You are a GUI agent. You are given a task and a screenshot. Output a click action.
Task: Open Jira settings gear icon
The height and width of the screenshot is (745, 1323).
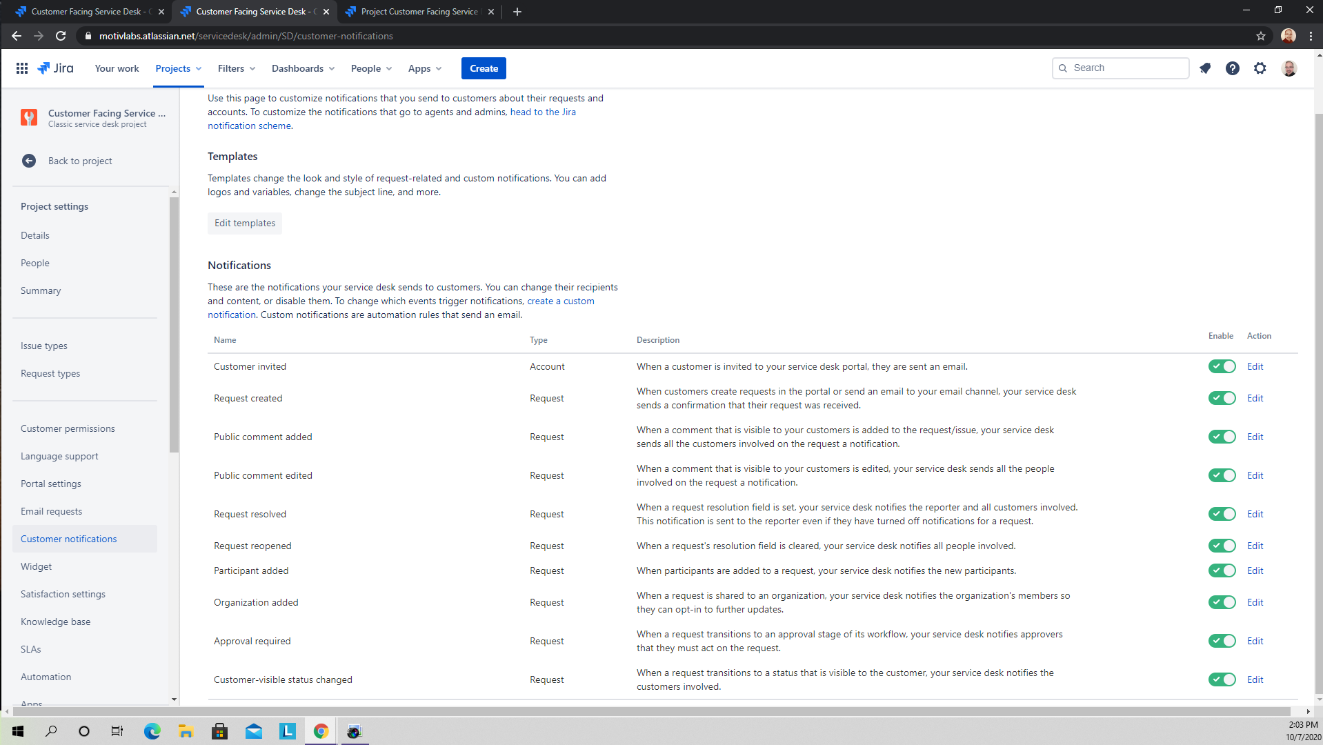click(x=1260, y=68)
